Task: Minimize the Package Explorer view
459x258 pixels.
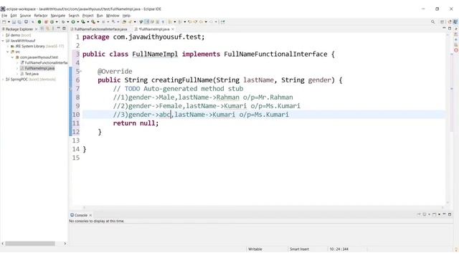Action: 58,28
